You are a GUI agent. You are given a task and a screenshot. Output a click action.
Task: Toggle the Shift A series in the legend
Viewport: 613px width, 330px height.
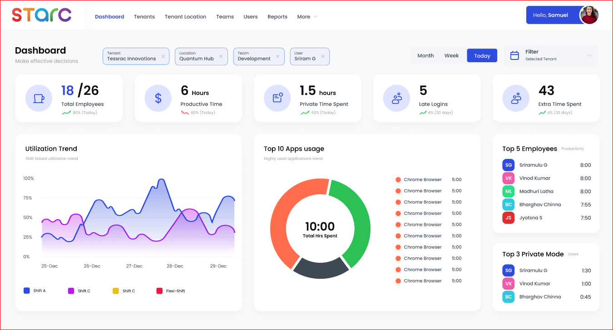tap(27, 291)
